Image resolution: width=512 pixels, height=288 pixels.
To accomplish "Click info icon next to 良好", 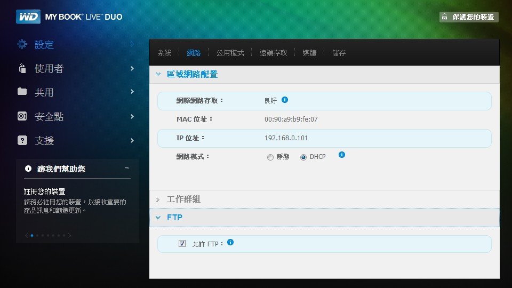I will (x=285, y=100).
